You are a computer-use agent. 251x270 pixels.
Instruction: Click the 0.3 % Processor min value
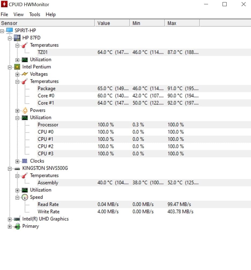pyautogui.click(x=138, y=125)
